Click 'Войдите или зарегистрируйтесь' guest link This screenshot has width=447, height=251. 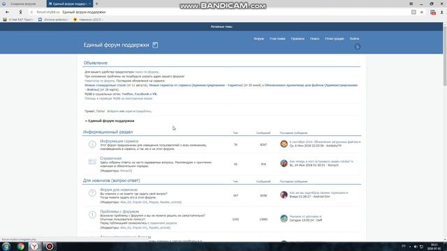click(129, 112)
